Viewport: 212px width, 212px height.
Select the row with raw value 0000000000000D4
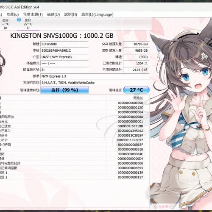pyautogui.click(x=75, y=159)
